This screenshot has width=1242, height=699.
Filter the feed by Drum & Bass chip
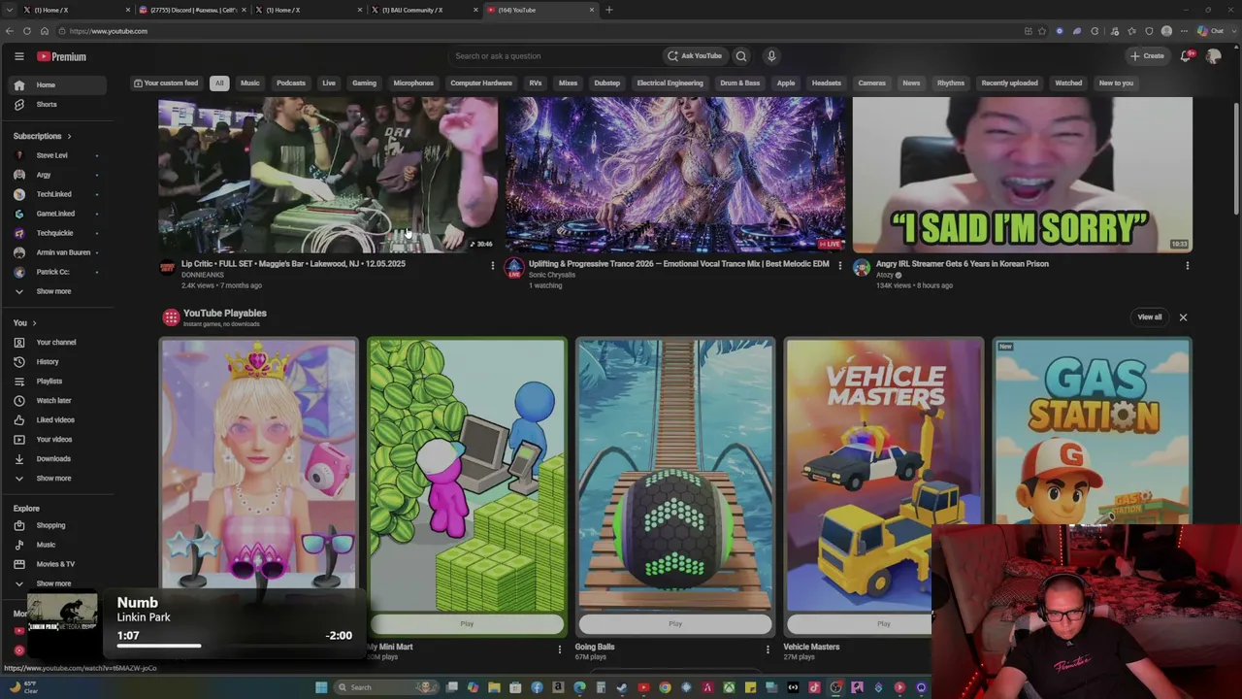[740, 83]
